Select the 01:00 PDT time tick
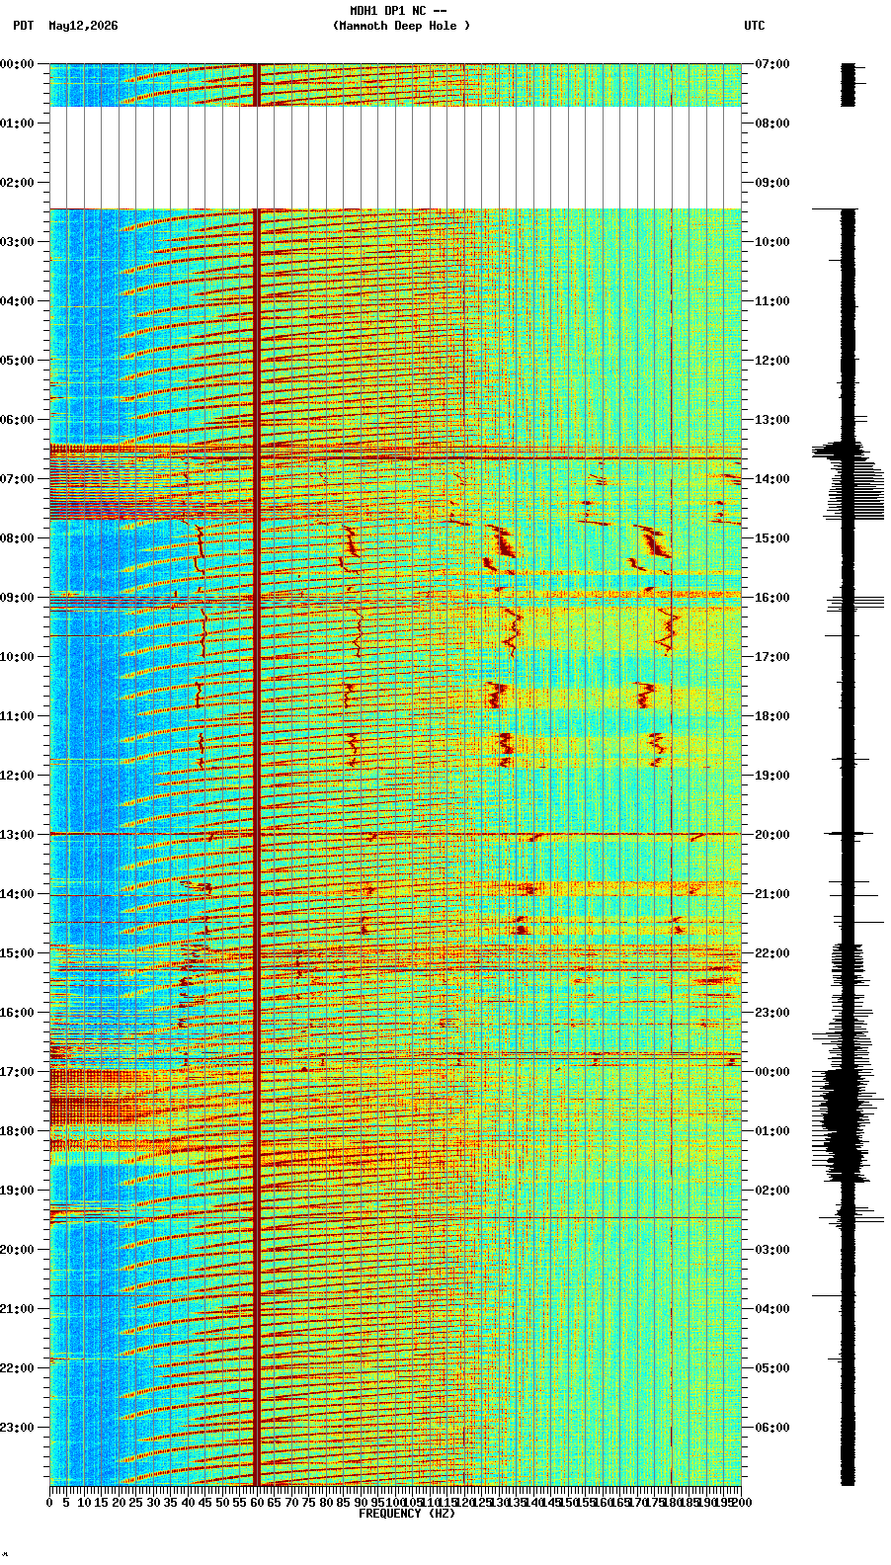The height and width of the screenshot is (1565, 891). click(x=17, y=123)
